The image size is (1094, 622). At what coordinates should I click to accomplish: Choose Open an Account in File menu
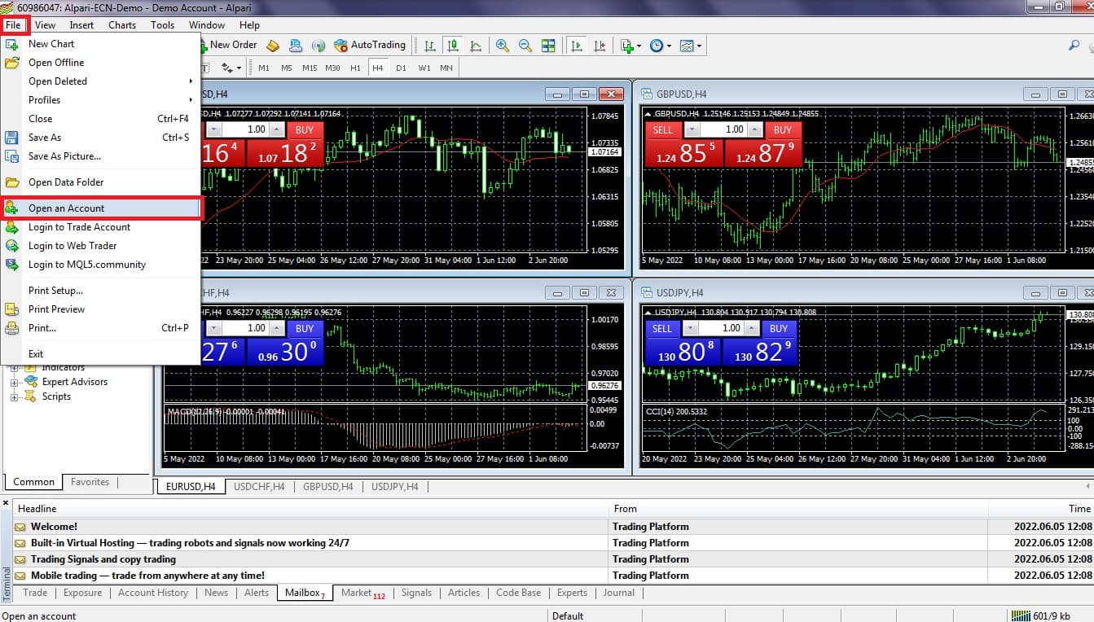100,208
